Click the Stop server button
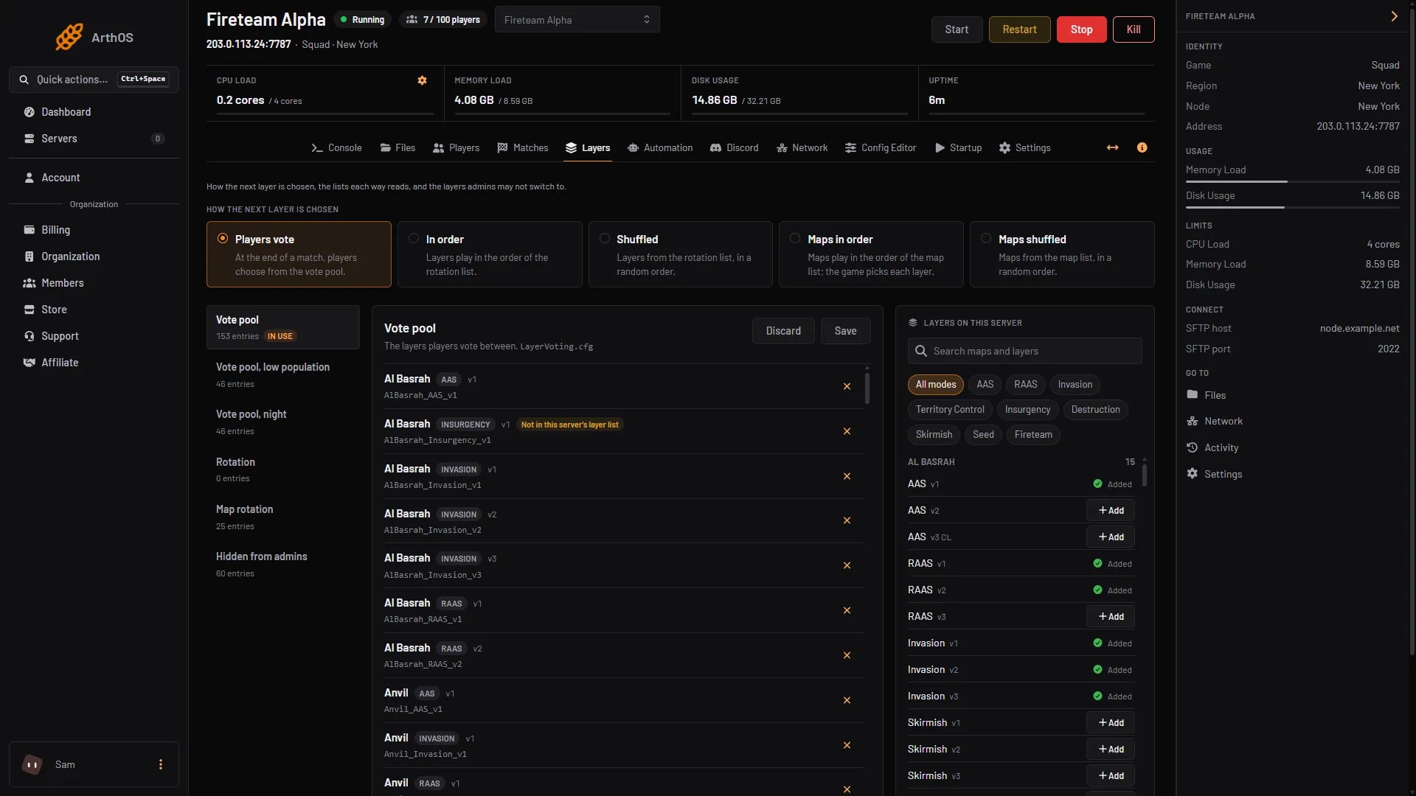1416x796 pixels. [1081, 29]
